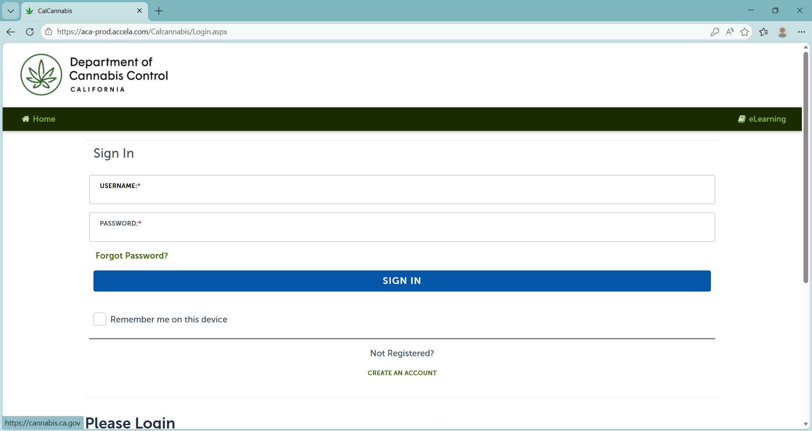Click the house icon beside Home
Screen dimensions: 812x431
[26, 119]
